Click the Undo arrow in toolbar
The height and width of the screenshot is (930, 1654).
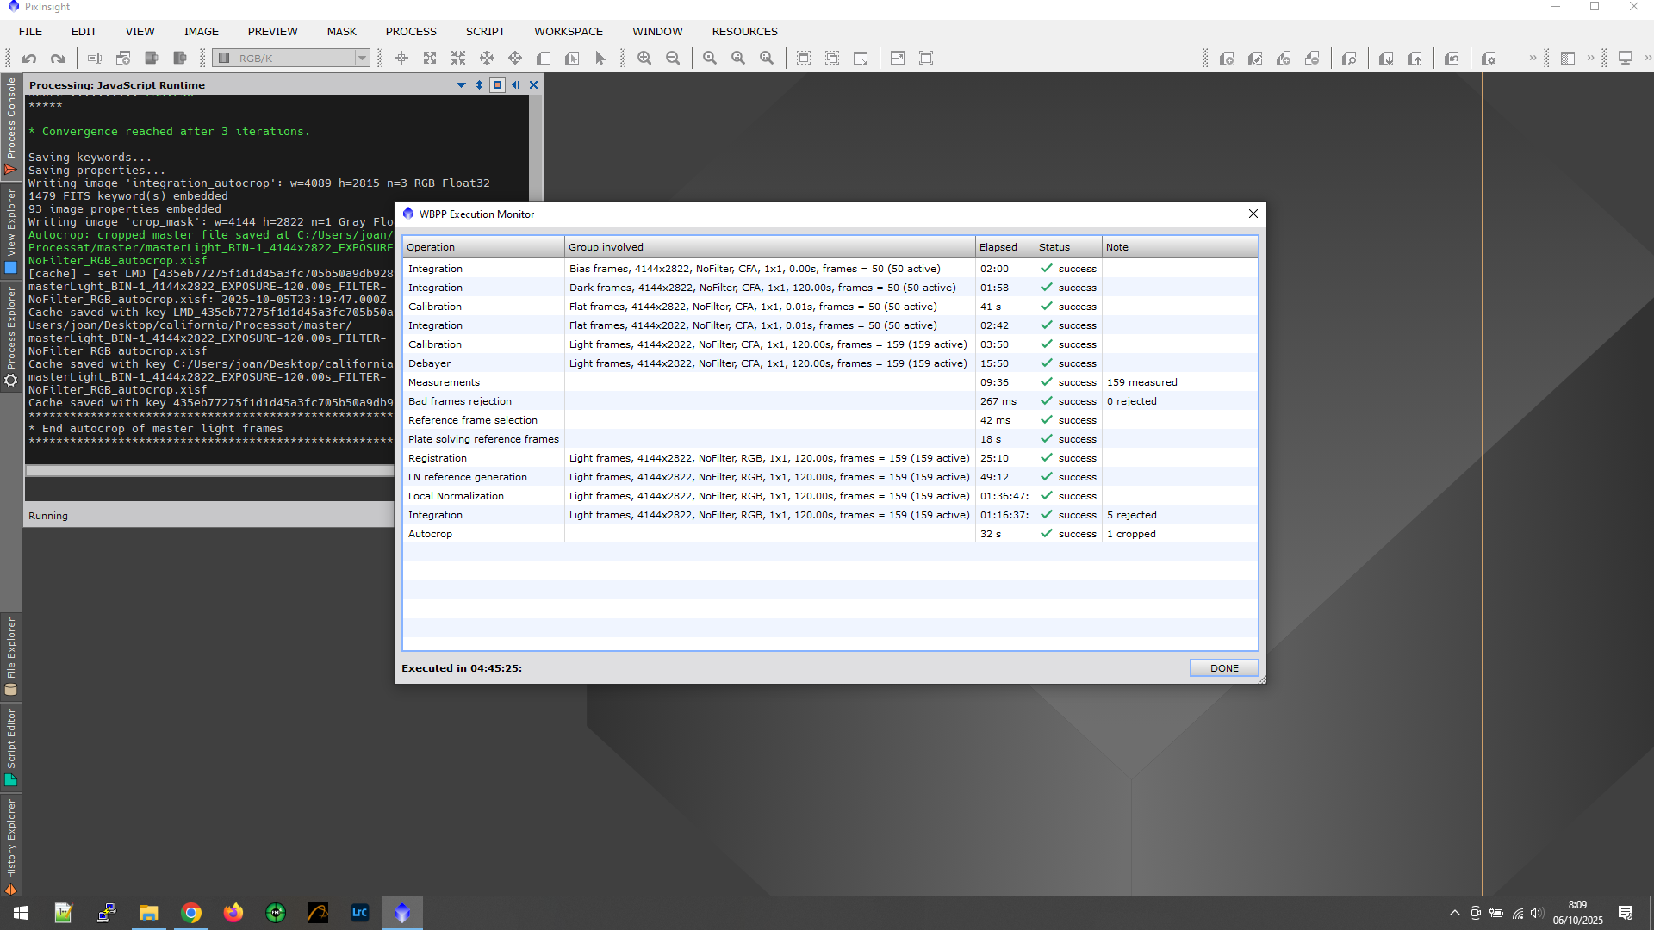click(29, 59)
